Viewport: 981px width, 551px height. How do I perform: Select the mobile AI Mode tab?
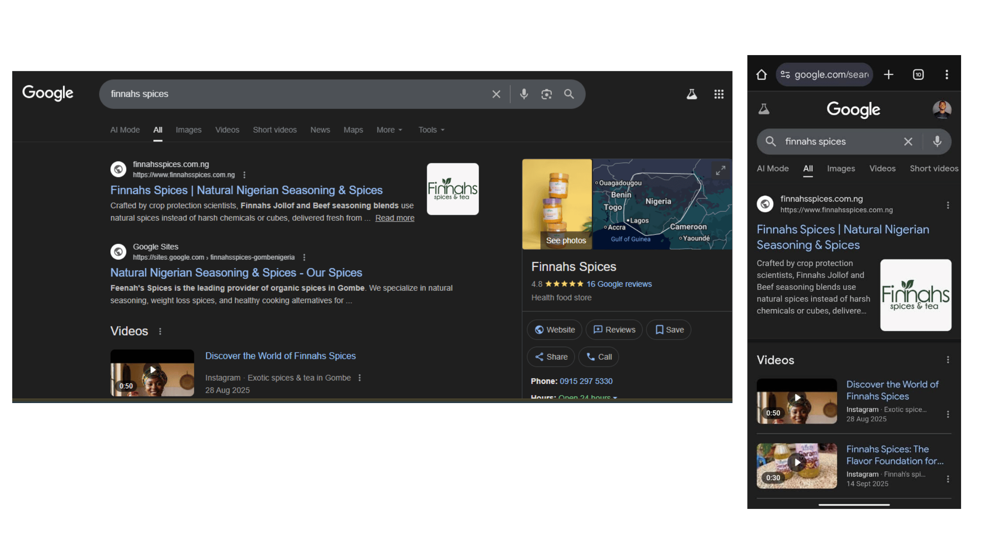(x=773, y=169)
